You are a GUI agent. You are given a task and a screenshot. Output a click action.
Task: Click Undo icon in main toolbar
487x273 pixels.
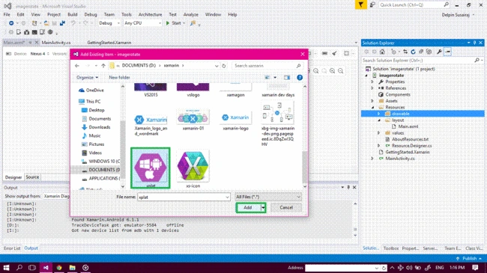(73, 23)
